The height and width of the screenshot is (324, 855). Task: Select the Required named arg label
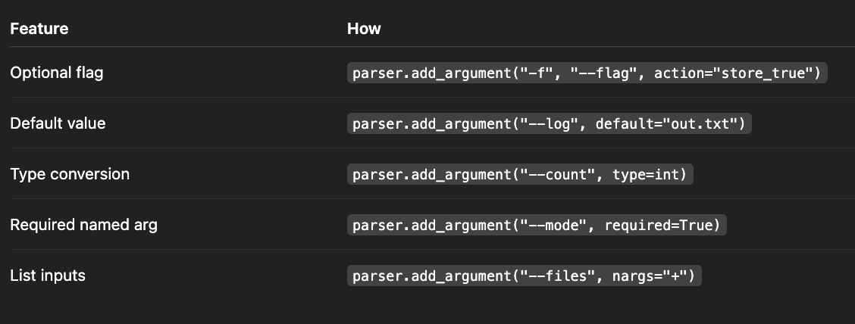pyautogui.click(x=83, y=225)
